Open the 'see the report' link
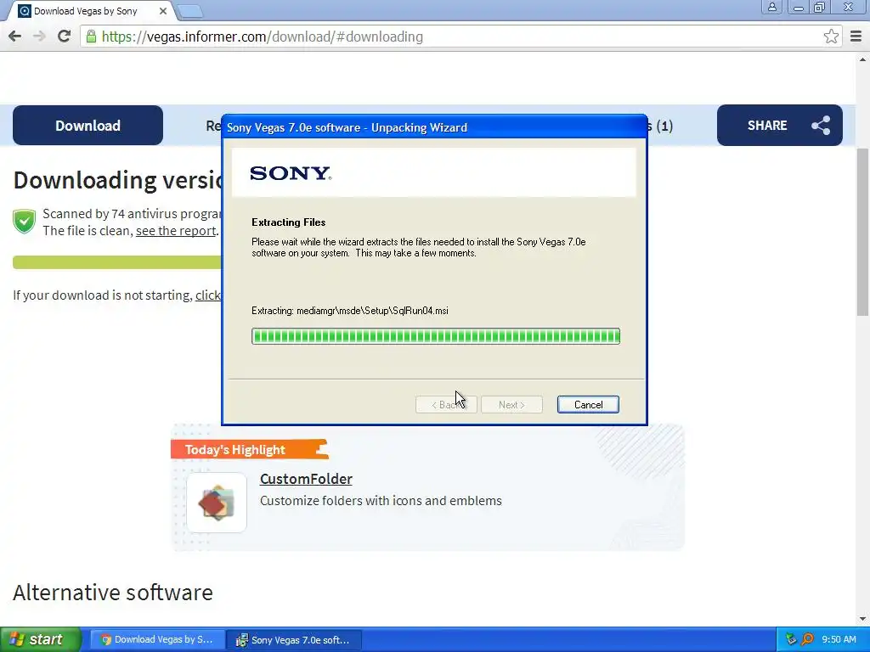 [x=176, y=231]
